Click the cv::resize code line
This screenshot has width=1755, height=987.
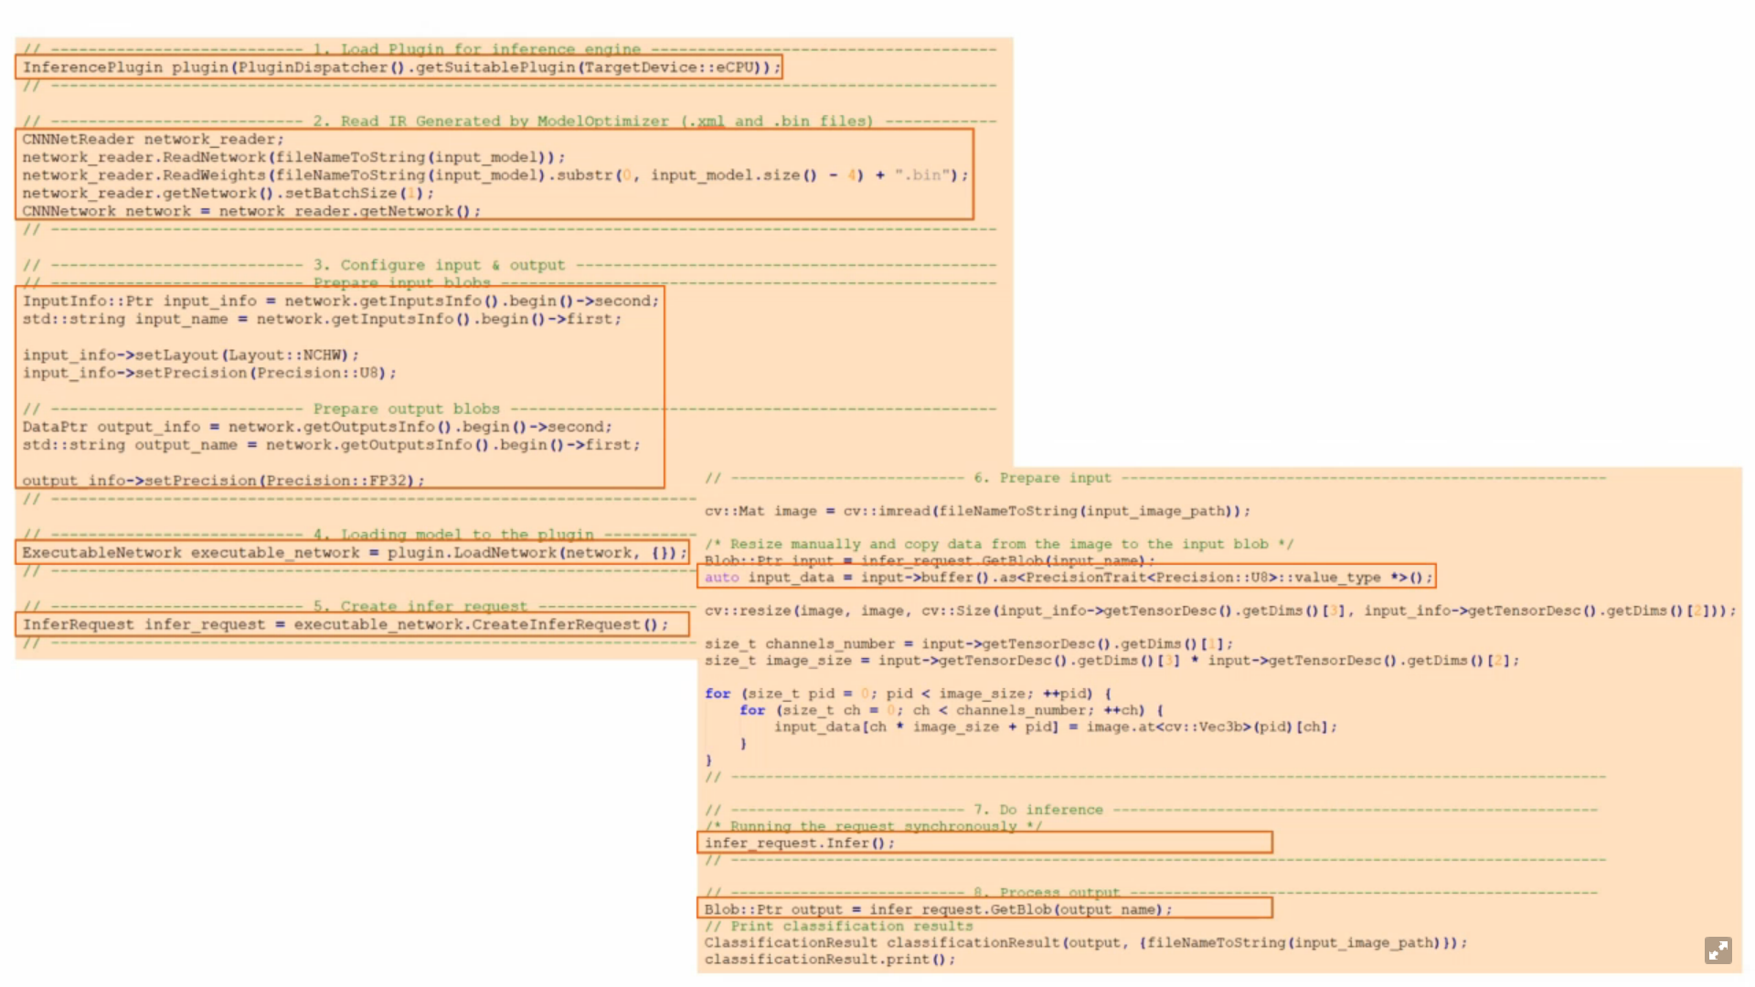1218,611
